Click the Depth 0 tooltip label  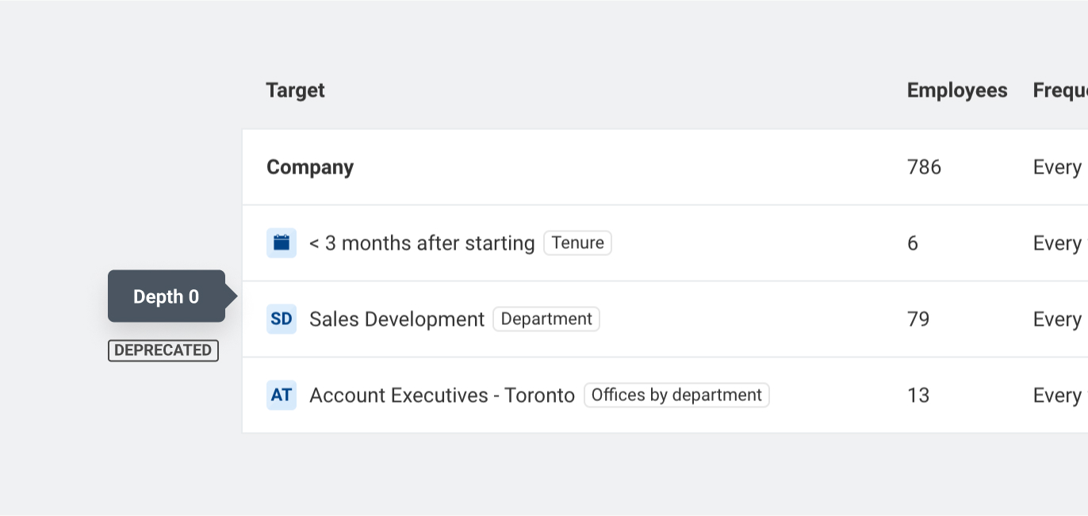pyautogui.click(x=166, y=296)
